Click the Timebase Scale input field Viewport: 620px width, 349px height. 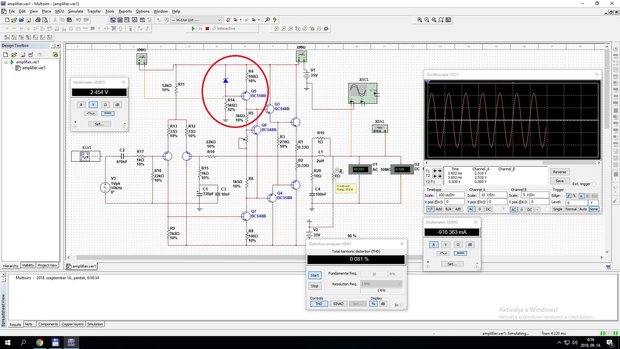(x=450, y=195)
